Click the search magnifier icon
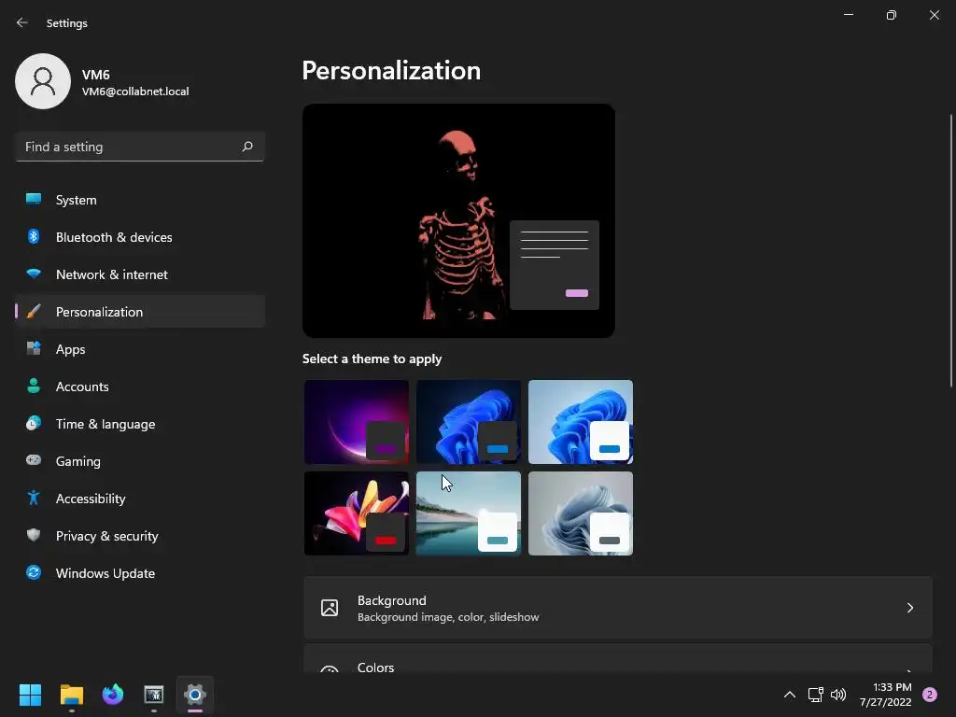Image resolution: width=956 pixels, height=717 pixels. [x=247, y=147]
